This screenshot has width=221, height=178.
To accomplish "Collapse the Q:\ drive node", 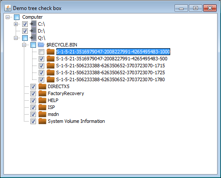I will 16,38.
